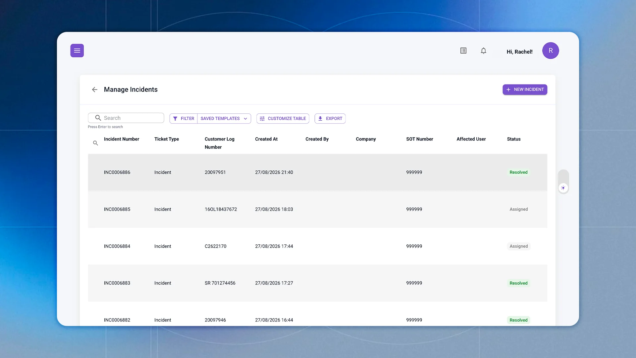Sort by Incident Number column header

coord(122,139)
